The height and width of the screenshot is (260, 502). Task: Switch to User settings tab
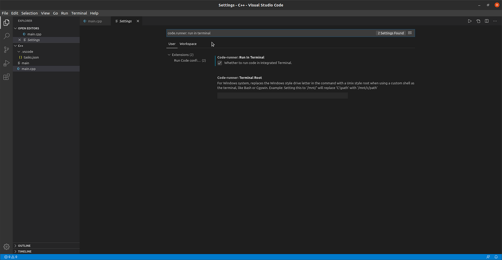click(172, 44)
